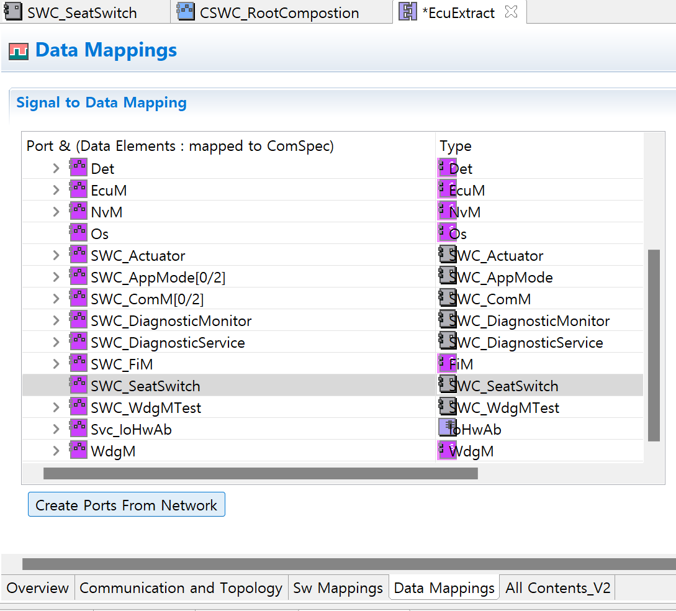676x611 pixels.
Task: Close the EcuExtract editor tab
Action: [x=511, y=12]
